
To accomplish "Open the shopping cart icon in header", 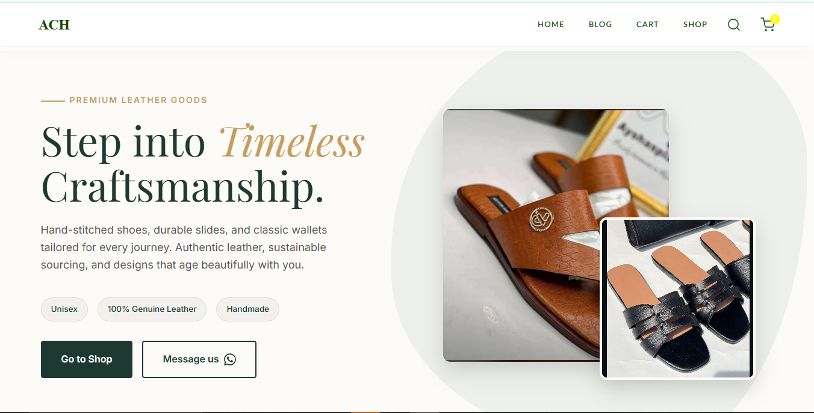I will pyautogui.click(x=768, y=25).
